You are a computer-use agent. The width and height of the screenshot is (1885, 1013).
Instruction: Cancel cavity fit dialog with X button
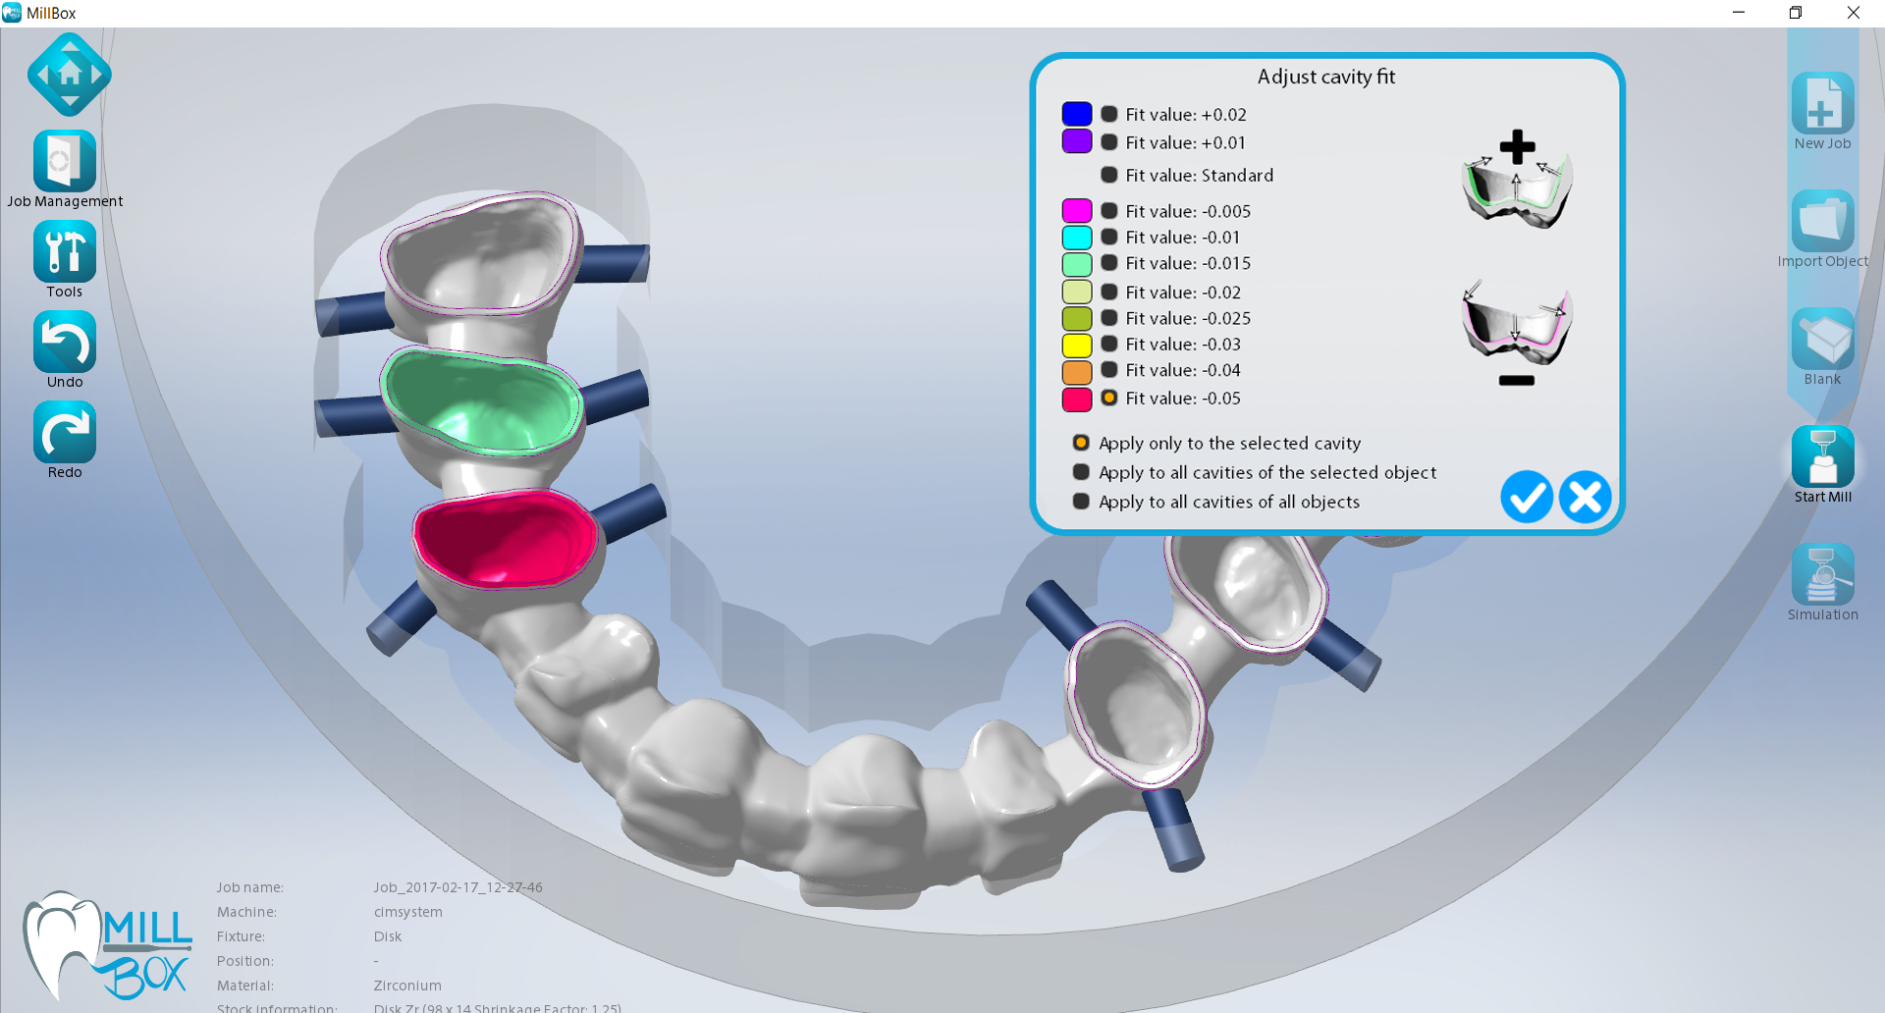pos(1585,497)
